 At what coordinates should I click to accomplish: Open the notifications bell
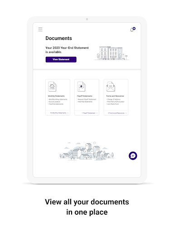(133, 29)
